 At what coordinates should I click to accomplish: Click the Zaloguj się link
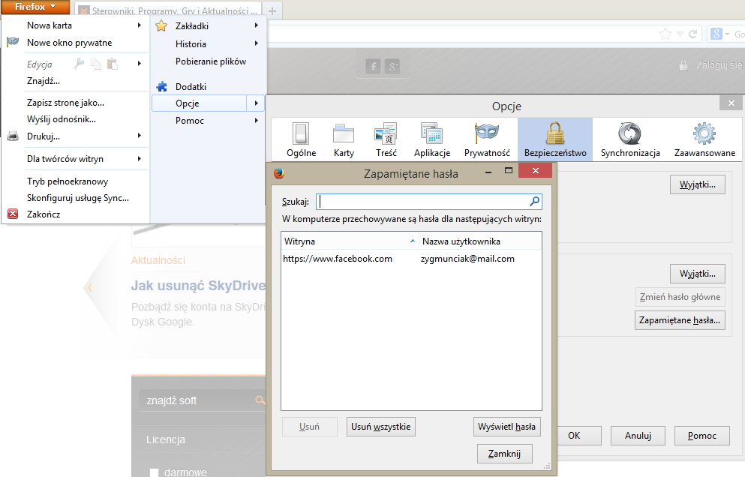coord(719,64)
